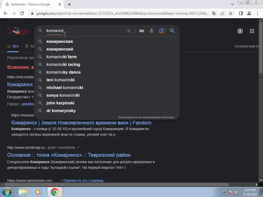Click the scroll down arrow of vertical scrollbar
This screenshot has width=263, height=197.
tap(261, 180)
